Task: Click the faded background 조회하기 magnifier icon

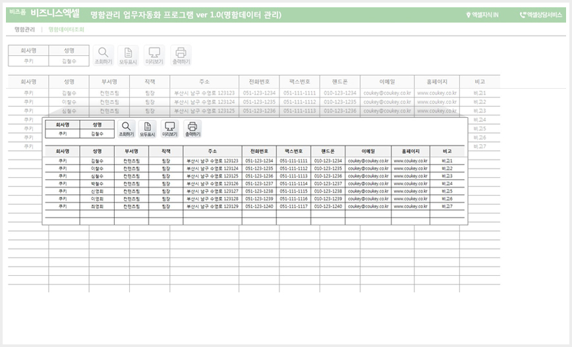Action: pyautogui.click(x=103, y=55)
